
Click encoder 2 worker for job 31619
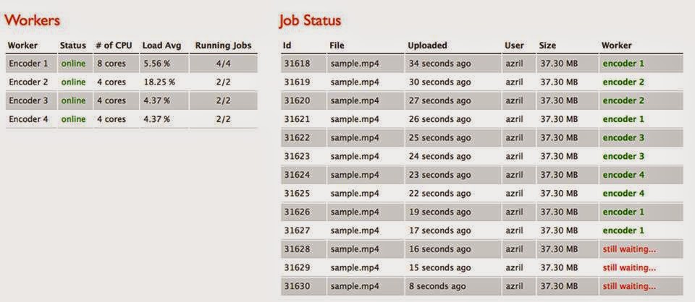coord(623,82)
